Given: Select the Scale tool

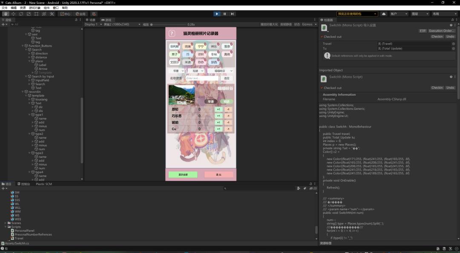Looking at the screenshot, I should pos(29,14).
